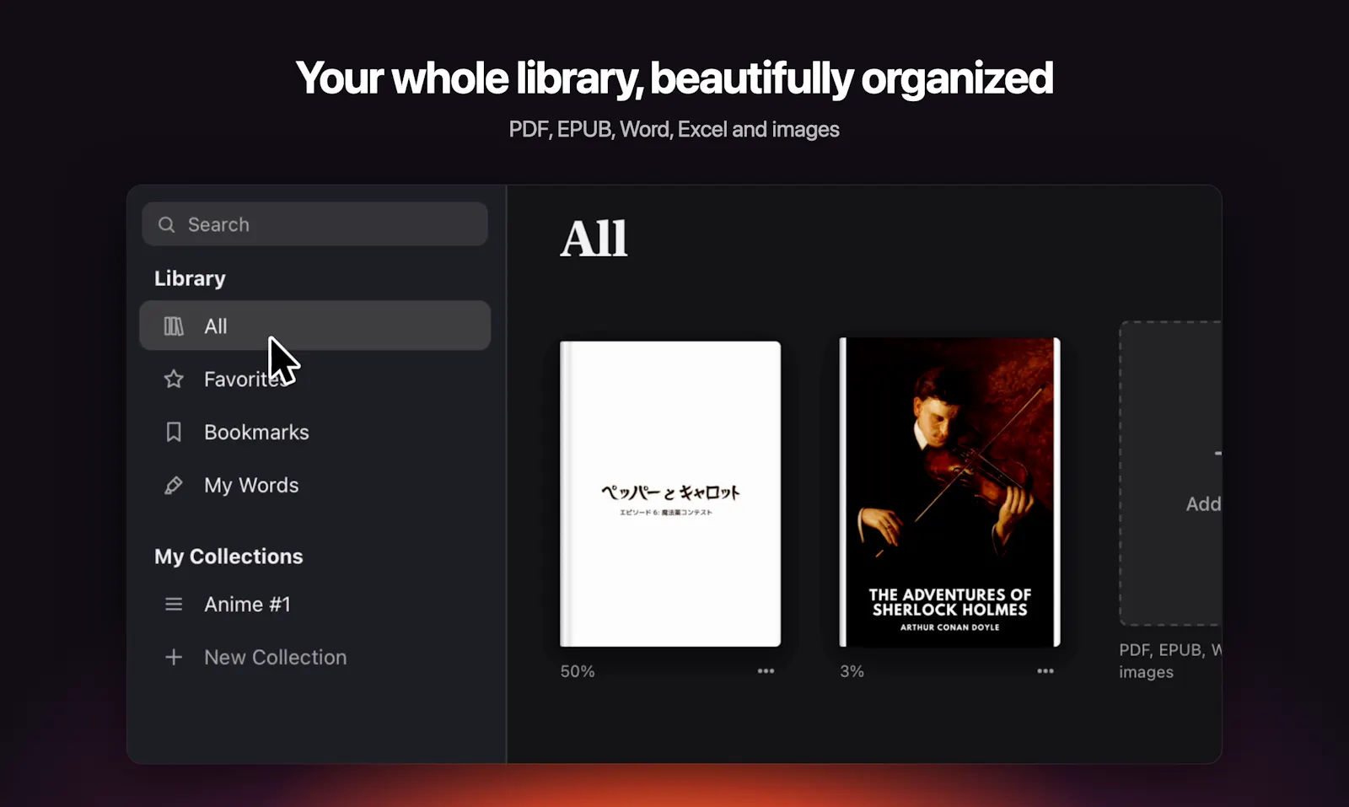Open the three-dot menu under Sherlock Holmes book
This screenshot has width=1349, height=807.
(1045, 671)
